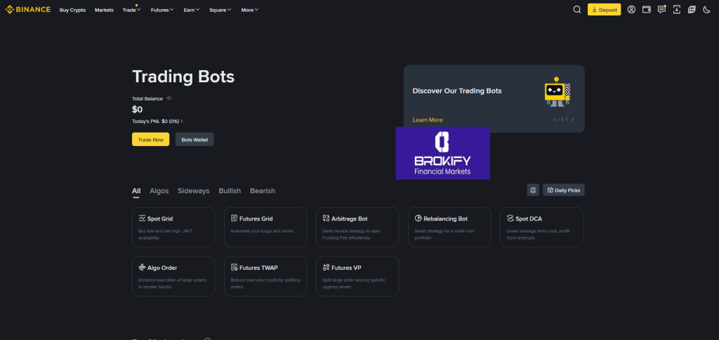This screenshot has width=719, height=340.
Task: Follow the Learn More link
Action: click(x=428, y=120)
